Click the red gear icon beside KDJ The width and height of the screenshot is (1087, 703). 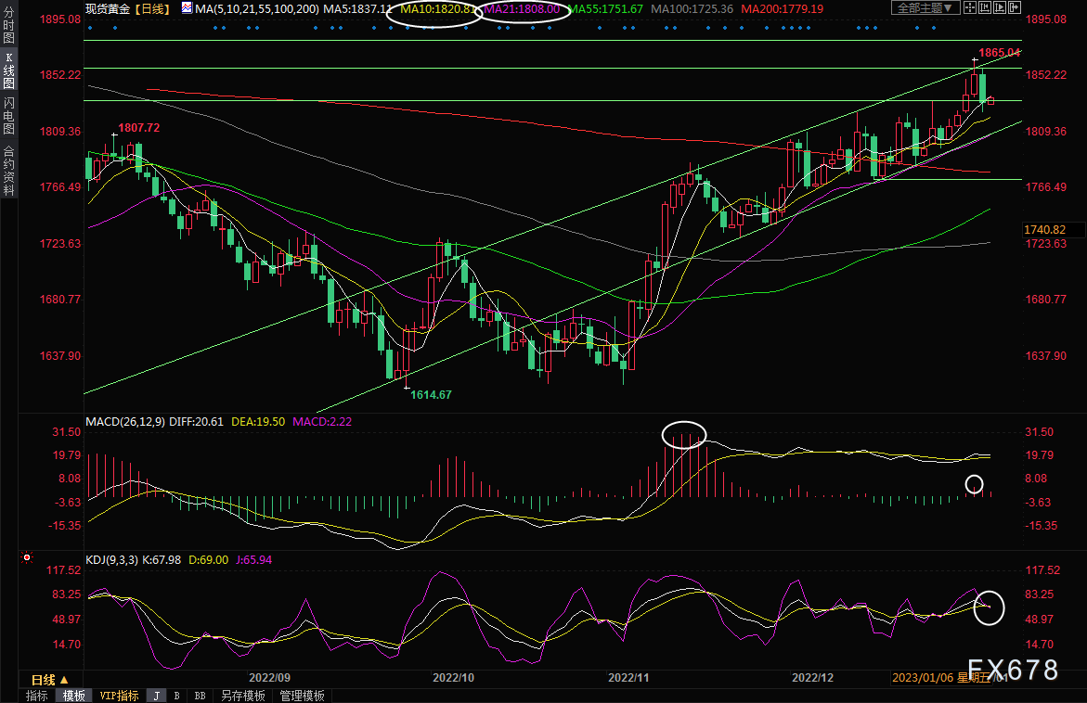(27, 558)
